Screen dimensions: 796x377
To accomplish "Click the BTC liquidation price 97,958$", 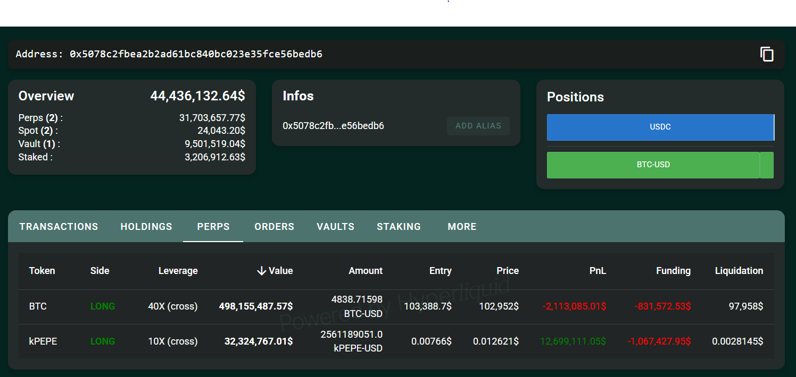I will (746, 306).
